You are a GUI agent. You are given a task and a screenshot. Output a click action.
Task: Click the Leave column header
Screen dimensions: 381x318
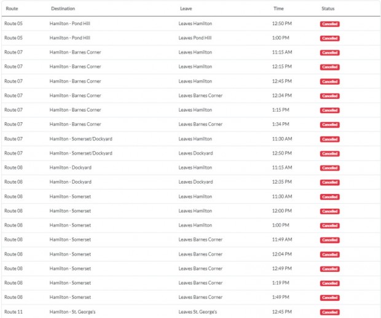pyautogui.click(x=186, y=9)
